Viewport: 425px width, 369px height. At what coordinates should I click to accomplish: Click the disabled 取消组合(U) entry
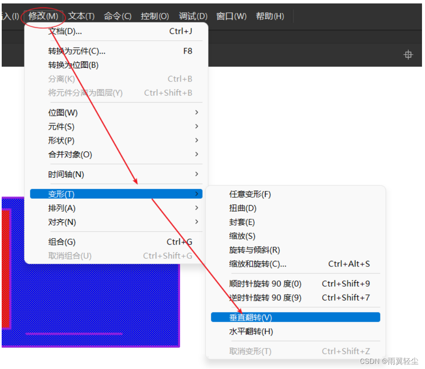tap(116, 256)
